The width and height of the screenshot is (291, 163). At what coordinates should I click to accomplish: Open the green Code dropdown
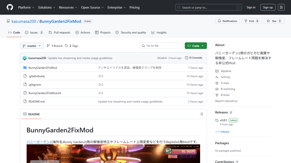[x=196, y=46]
